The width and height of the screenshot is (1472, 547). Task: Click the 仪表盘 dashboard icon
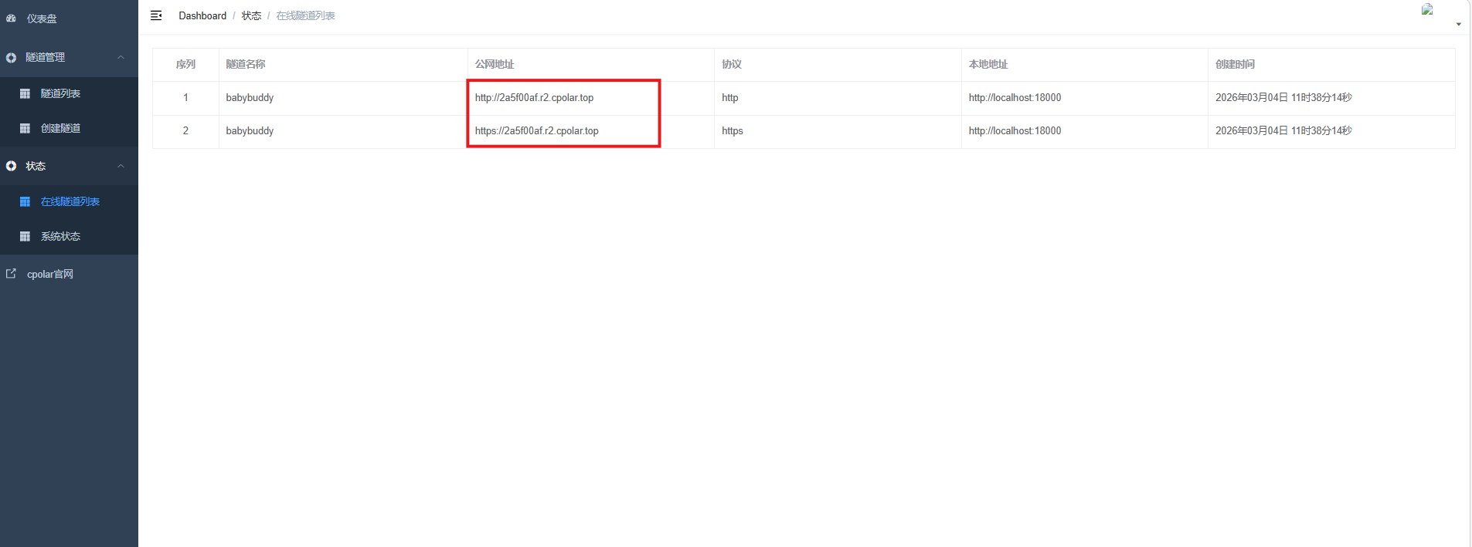[12, 19]
